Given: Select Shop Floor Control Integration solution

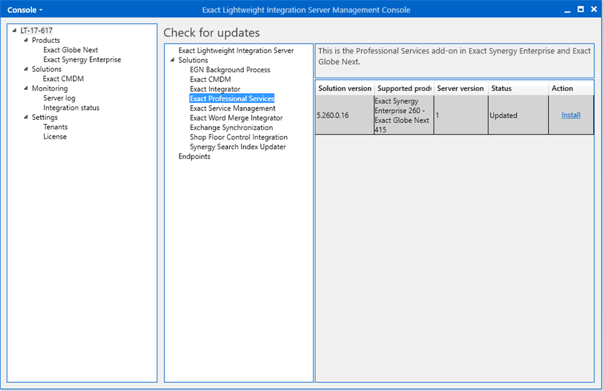Looking at the screenshot, I should point(239,137).
